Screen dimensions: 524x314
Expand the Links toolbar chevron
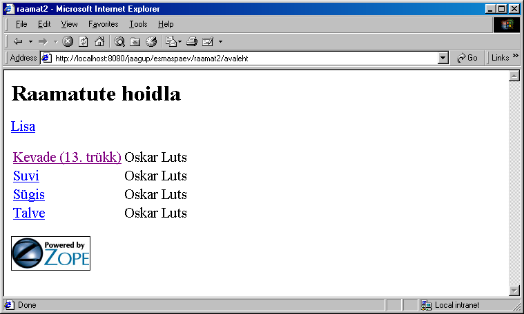click(515, 57)
